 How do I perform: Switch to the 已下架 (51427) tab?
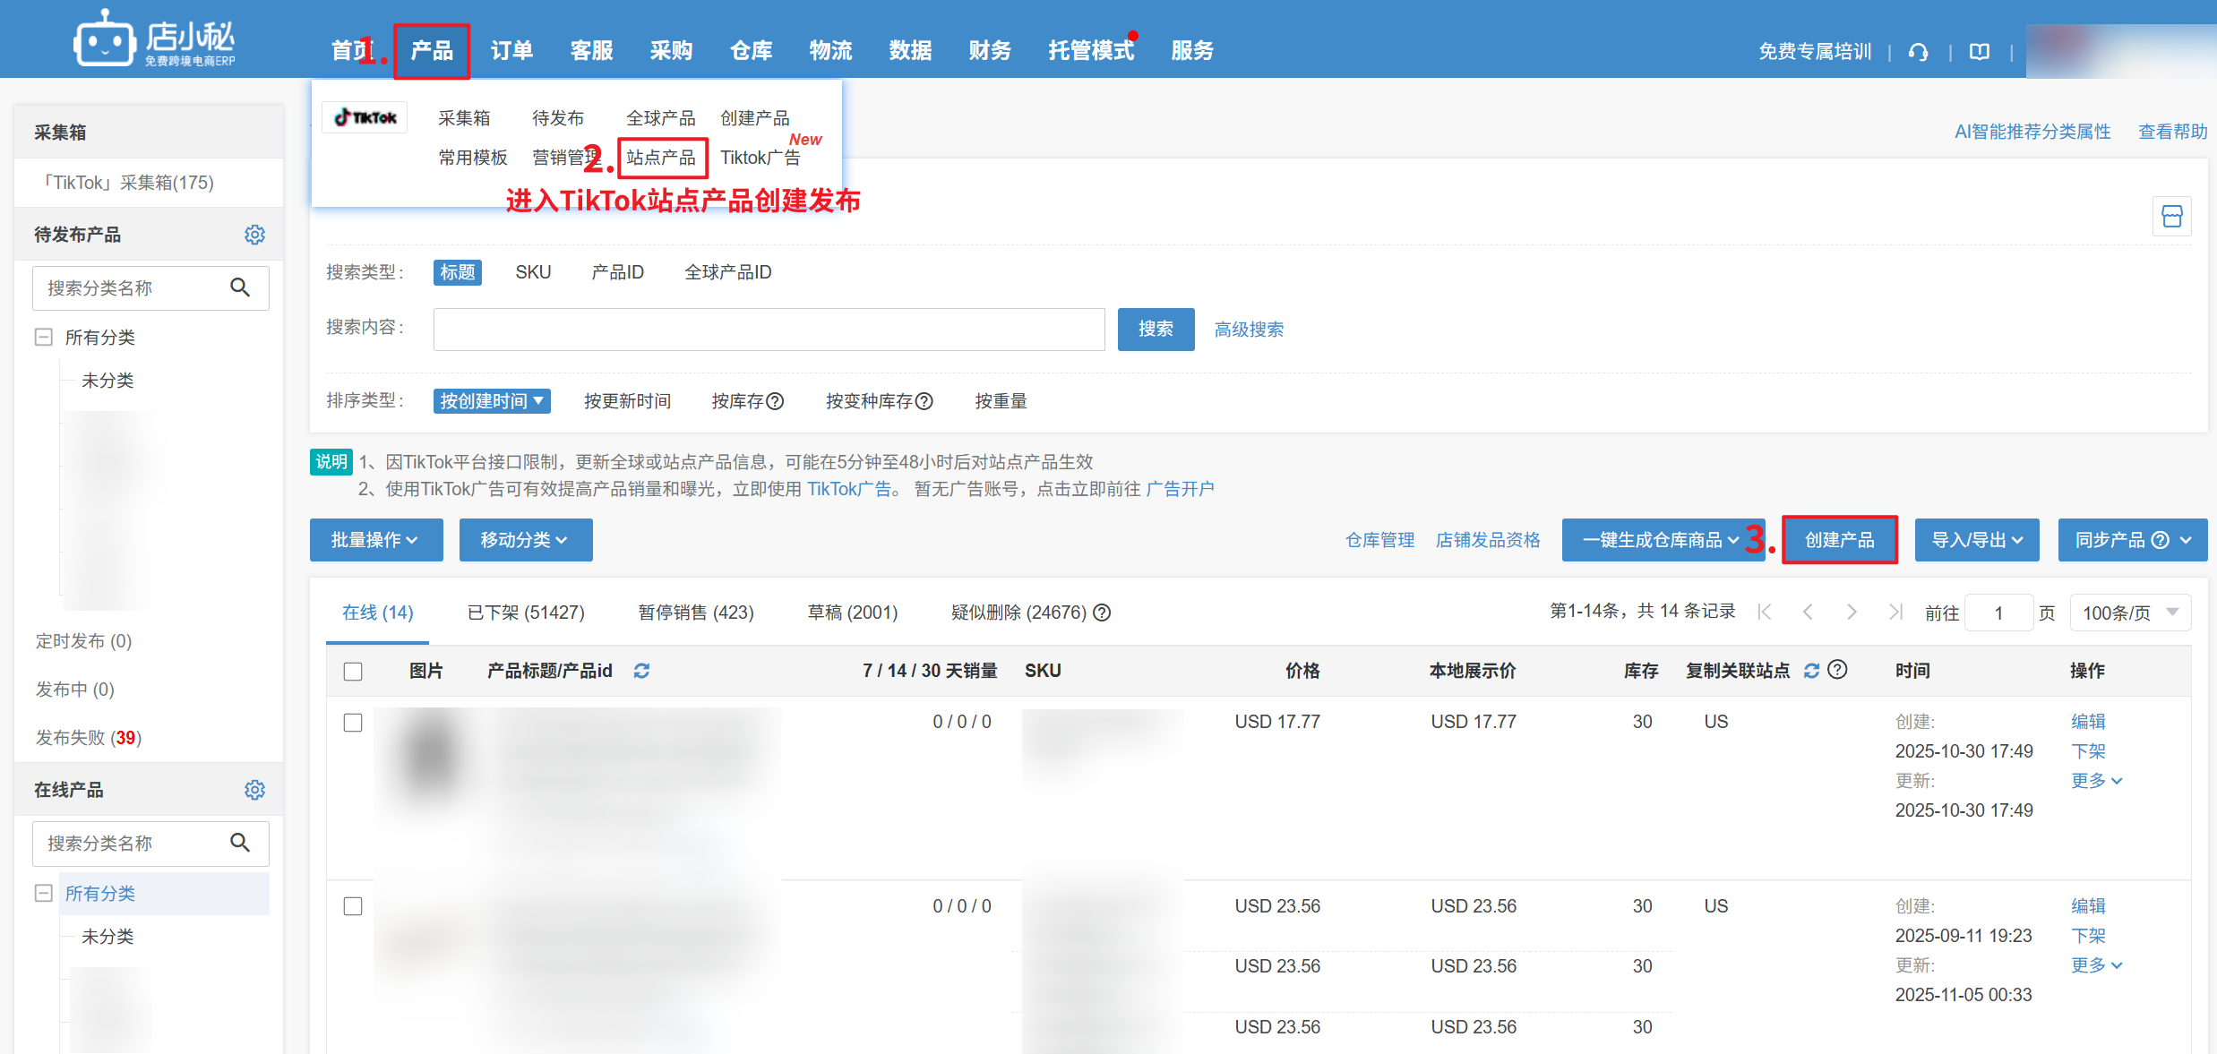(526, 613)
